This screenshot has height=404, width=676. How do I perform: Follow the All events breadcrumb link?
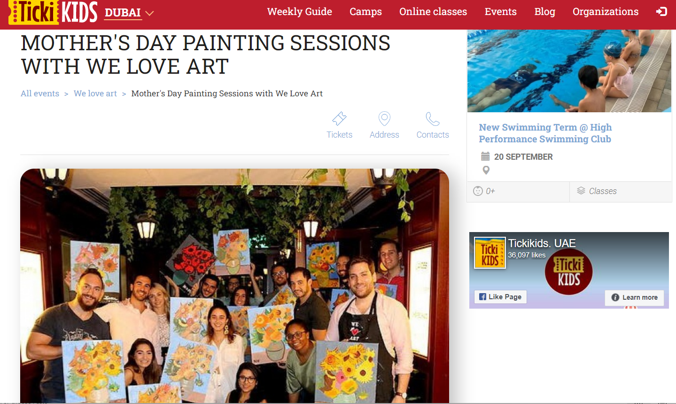pyautogui.click(x=40, y=93)
